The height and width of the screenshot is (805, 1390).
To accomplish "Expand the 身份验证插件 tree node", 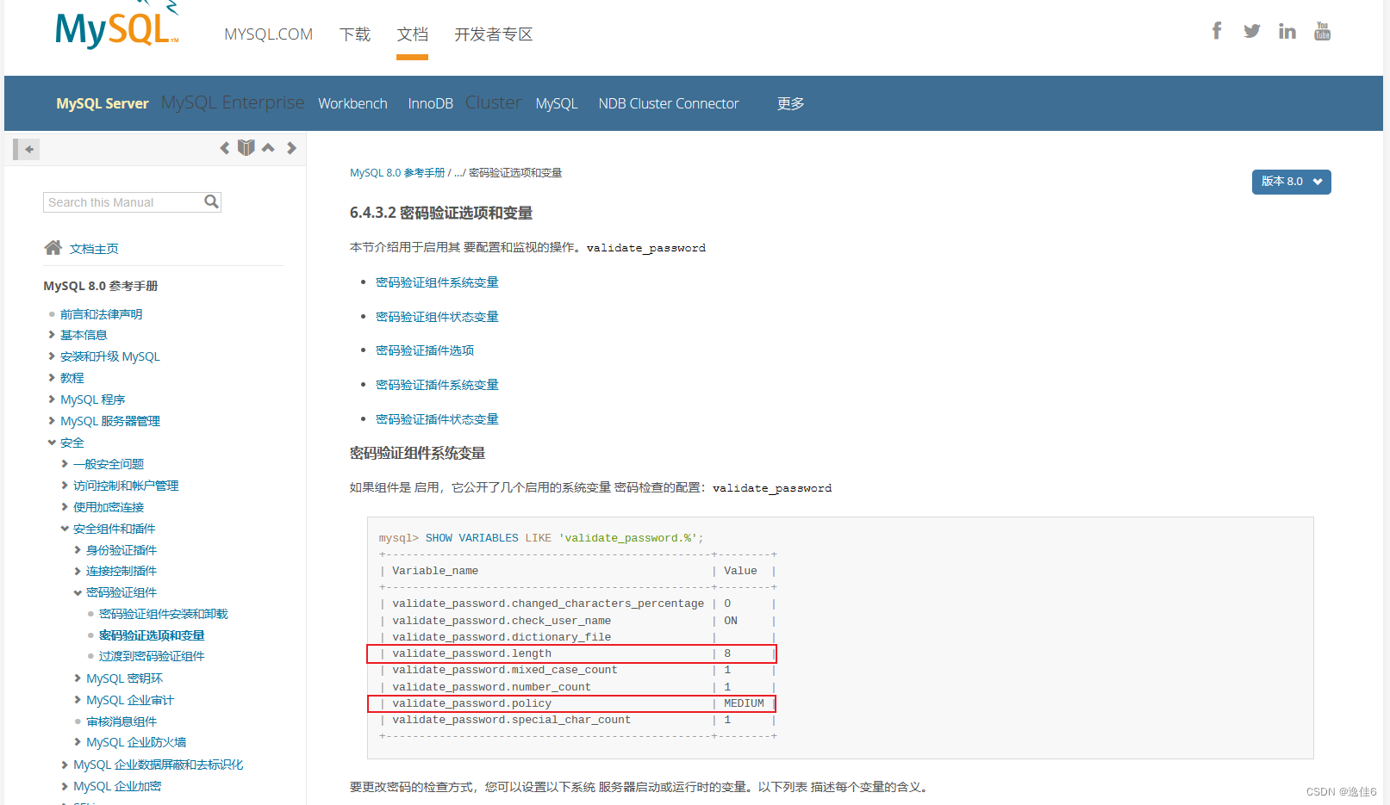I will click(x=78, y=550).
